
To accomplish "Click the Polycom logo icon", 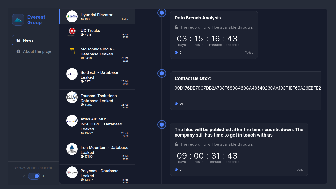I will tap(72, 172).
